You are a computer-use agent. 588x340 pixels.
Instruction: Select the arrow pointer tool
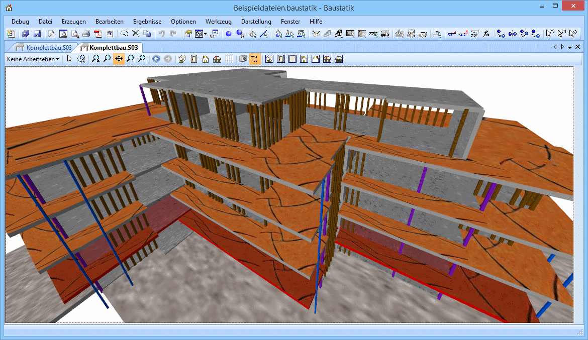[x=69, y=59]
